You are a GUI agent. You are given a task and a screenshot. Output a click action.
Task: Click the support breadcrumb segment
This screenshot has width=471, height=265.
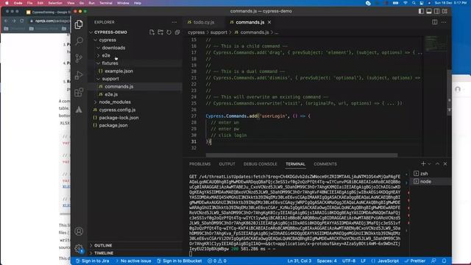[219, 32]
